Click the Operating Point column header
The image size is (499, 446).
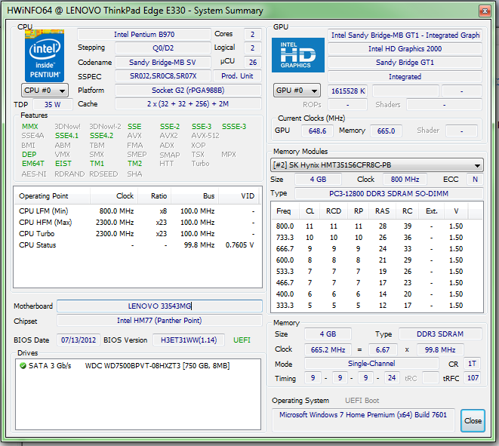coord(52,196)
